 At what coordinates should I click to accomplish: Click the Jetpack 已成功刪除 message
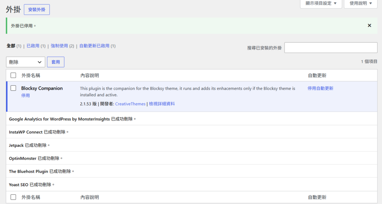click(29, 145)
